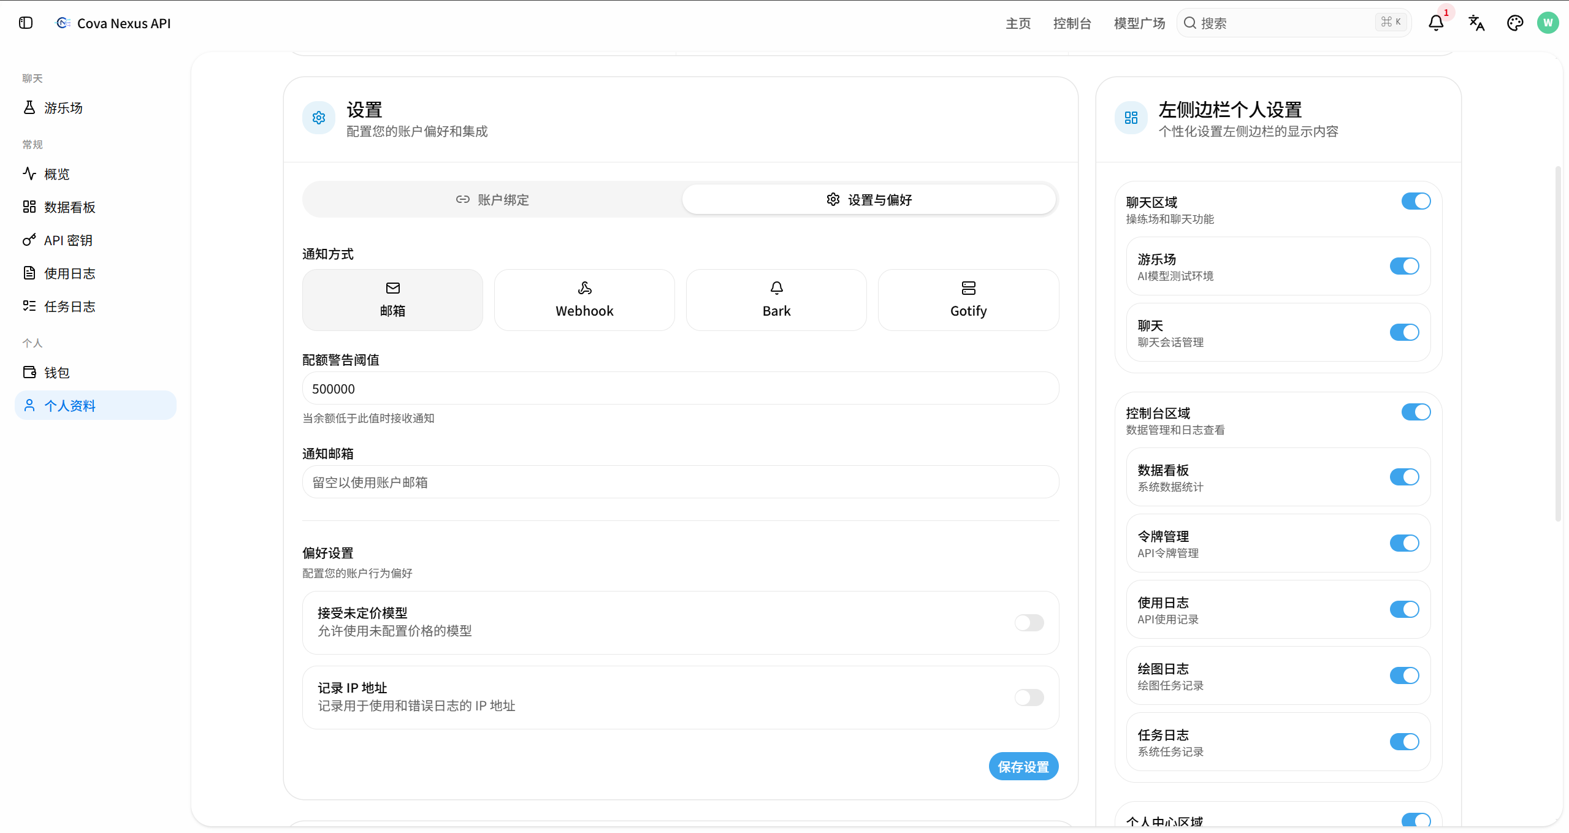Open 主页 in the top navigation

(1018, 23)
